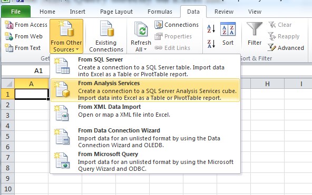
Task: Choose From Data Connection Wizard
Action: tap(145, 138)
